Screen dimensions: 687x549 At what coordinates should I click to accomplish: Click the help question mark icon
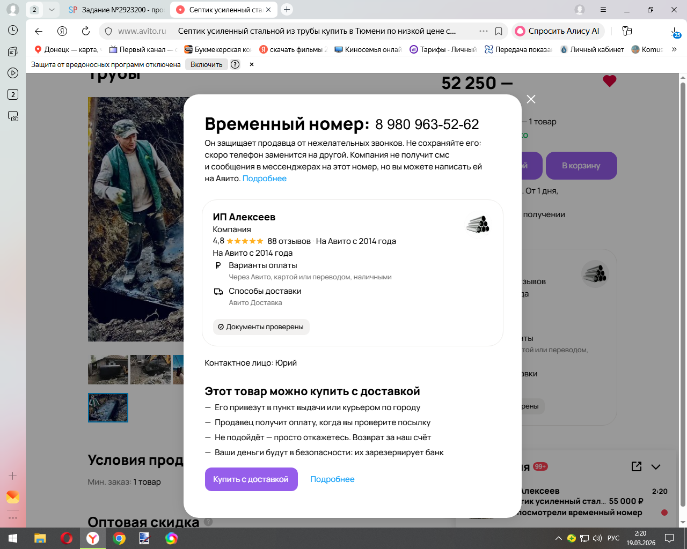point(235,64)
